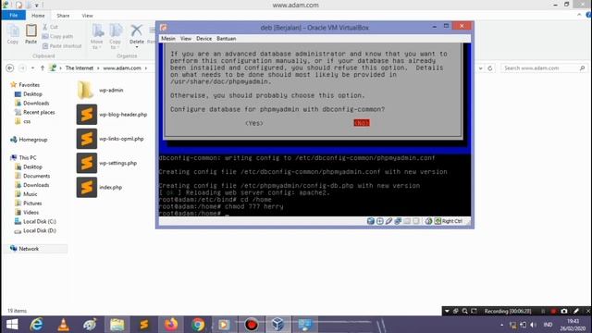This screenshot has width=592, height=333.
Task: Click VirtualBox mouse integration status icon
Action: tap(428, 221)
